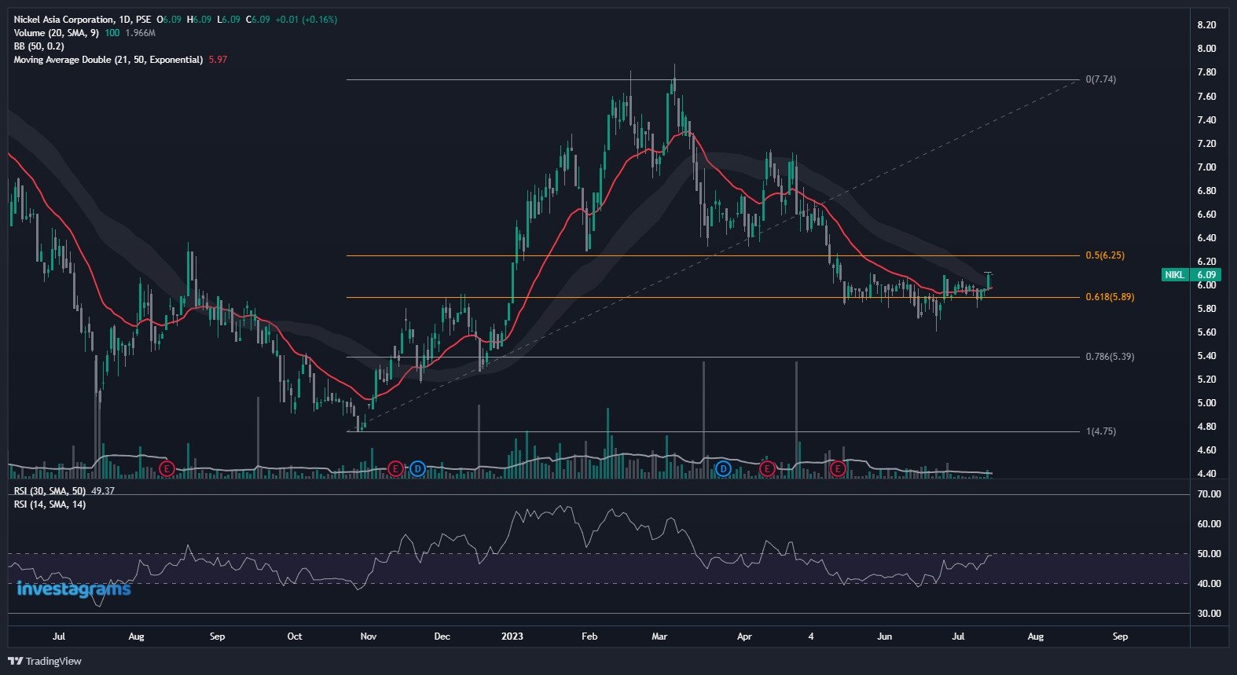Click the 0.618(5.89) Fibonacci level label

click(x=1110, y=297)
